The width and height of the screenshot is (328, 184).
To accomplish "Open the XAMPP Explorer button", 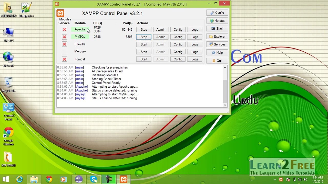I will [217, 37].
